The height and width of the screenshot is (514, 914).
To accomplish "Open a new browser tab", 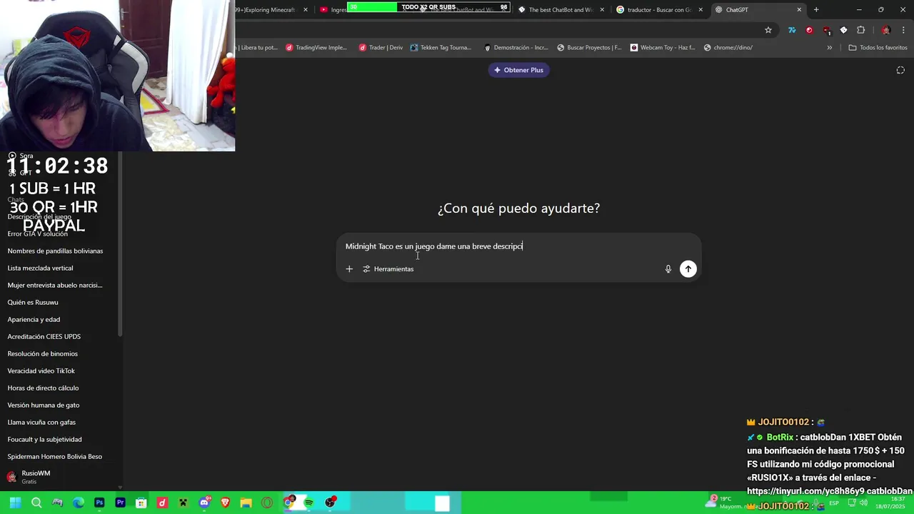I will 816,9.
